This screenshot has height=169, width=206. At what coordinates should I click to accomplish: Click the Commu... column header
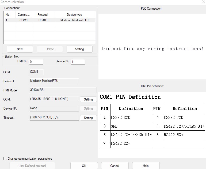click(24, 15)
